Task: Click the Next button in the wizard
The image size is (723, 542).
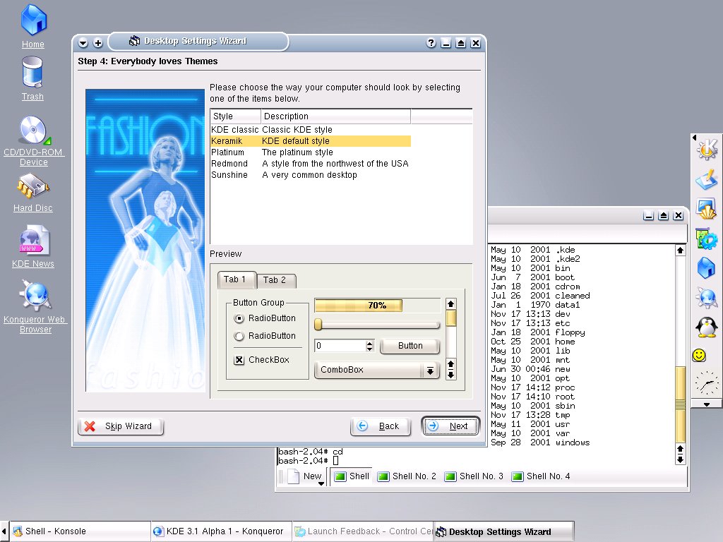Action: coord(450,426)
